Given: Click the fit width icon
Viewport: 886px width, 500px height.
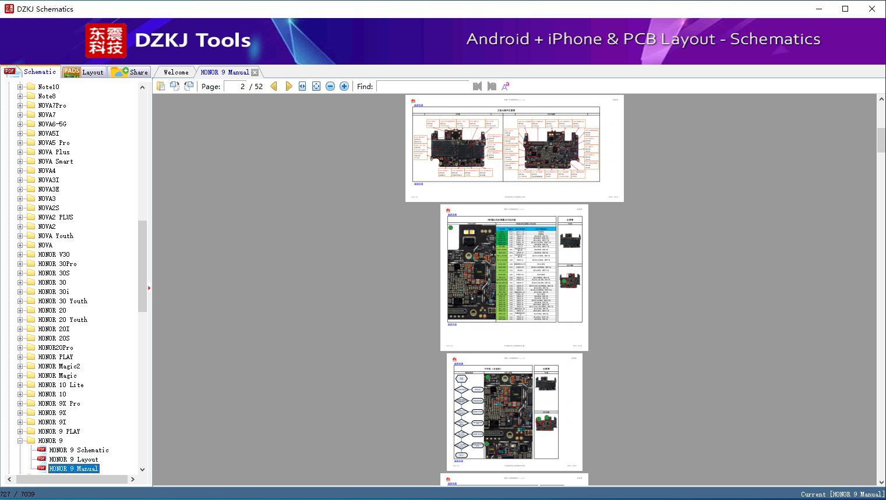Looking at the screenshot, I should pyautogui.click(x=302, y=86).
